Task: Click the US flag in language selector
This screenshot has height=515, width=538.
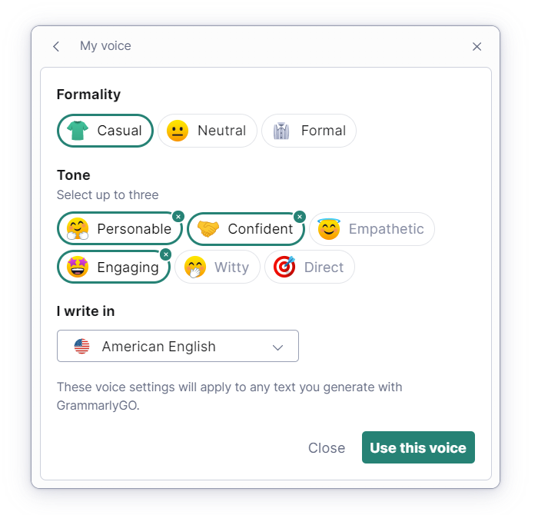Action: tap(81, 347)
